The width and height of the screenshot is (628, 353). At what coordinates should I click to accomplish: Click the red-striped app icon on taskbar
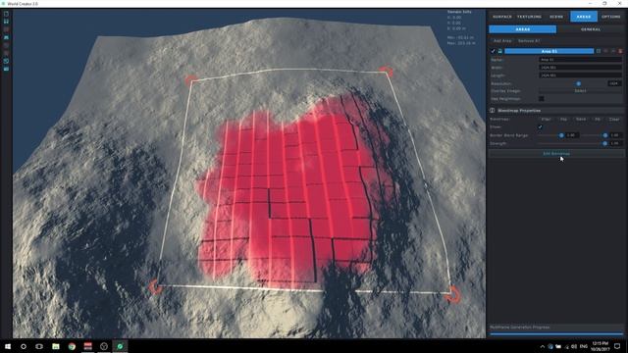[x=87, y=346]
